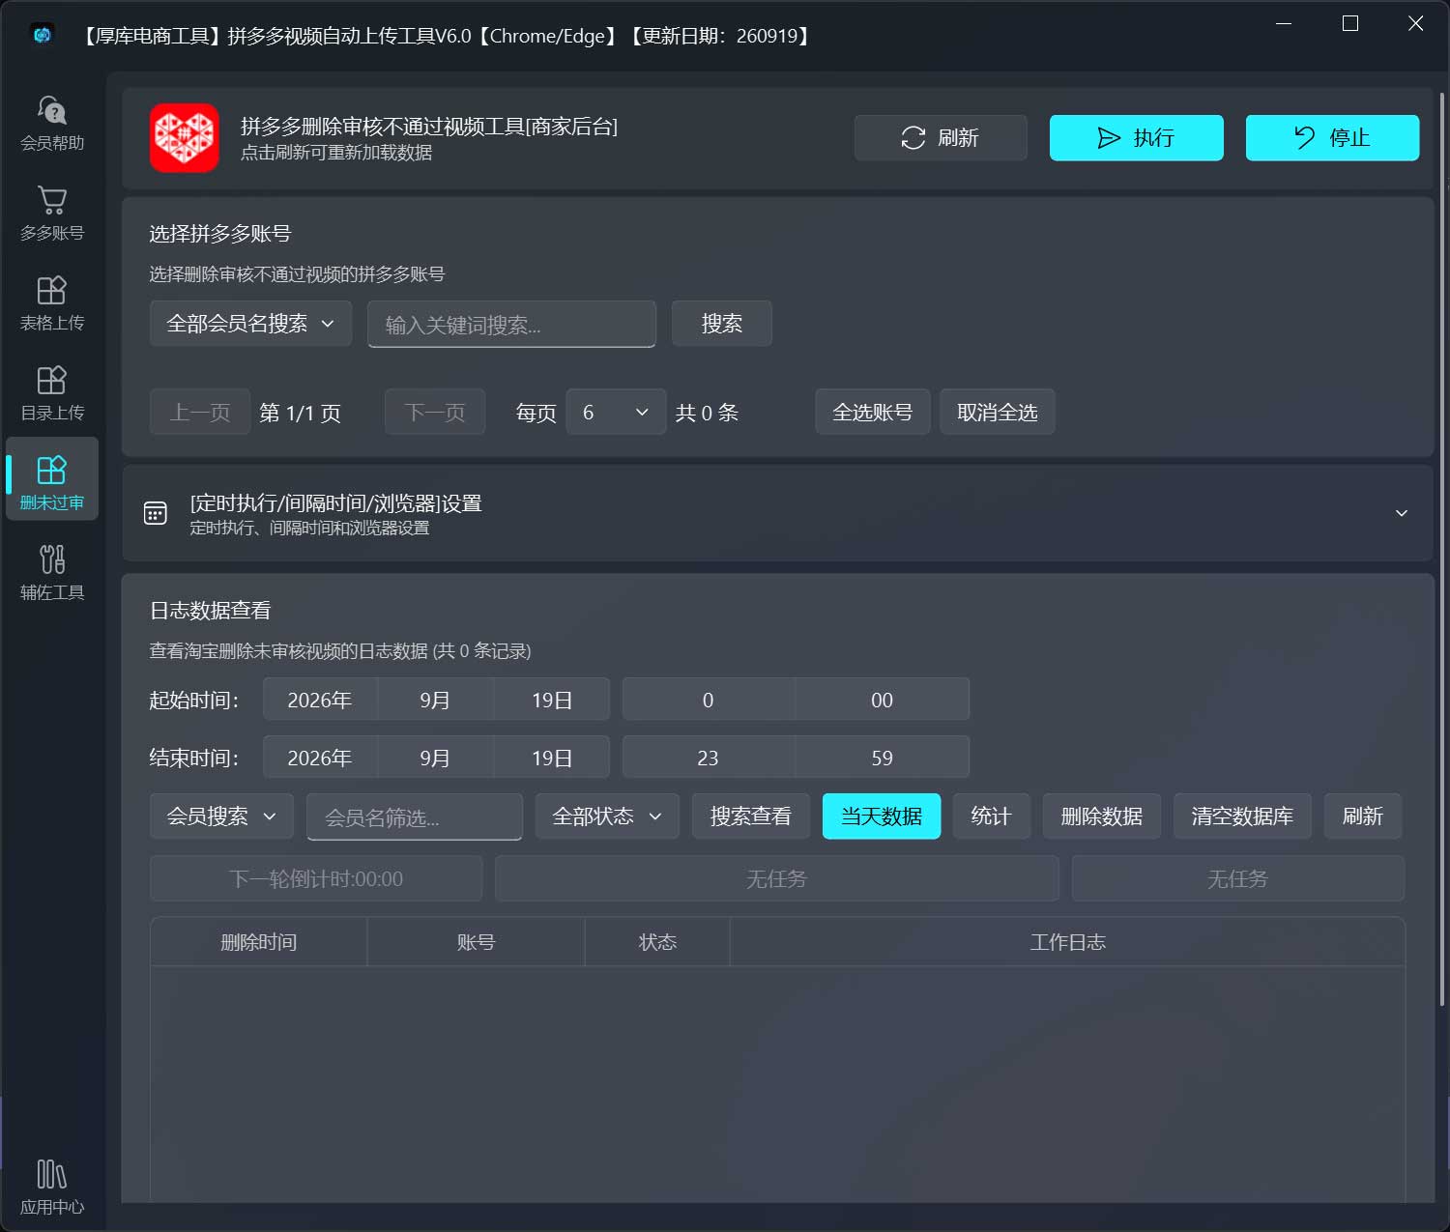This screenshot has height=1232, width=1450.
Task: Select start time day 19日
Action: [x=552, y=700]
